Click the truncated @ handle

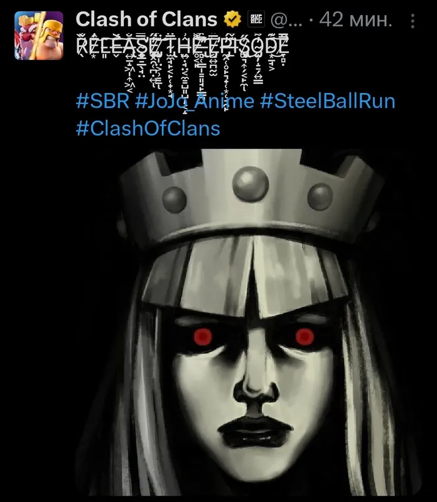[286, 20]
